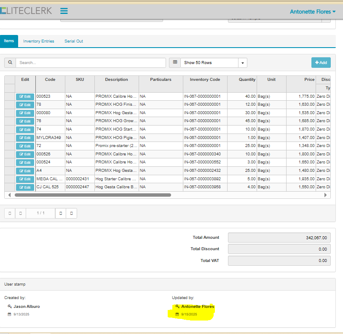Go to the first page in pagination

pos(10,214)
